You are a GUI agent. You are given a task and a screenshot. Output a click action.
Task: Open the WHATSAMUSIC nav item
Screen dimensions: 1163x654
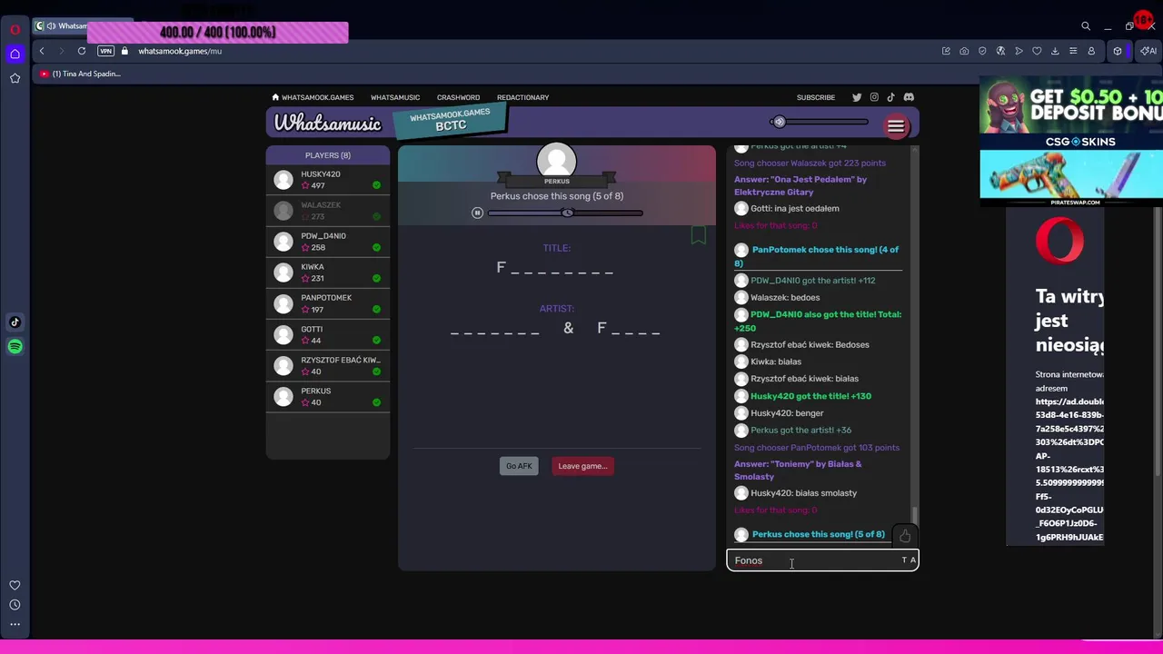[395, 97]
